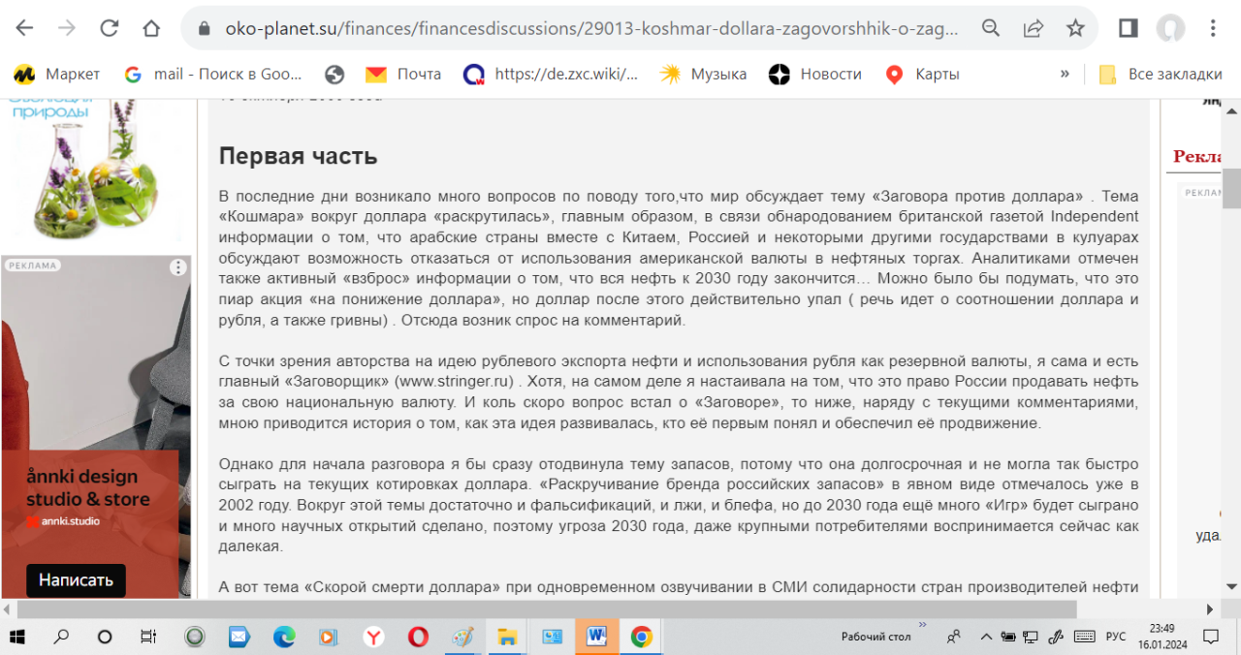Image resolution: width=1241 pixels, height=655 pixels.
Task: Open the de.zxc.wiki bookmark
Action: click(x=551, y=75)
